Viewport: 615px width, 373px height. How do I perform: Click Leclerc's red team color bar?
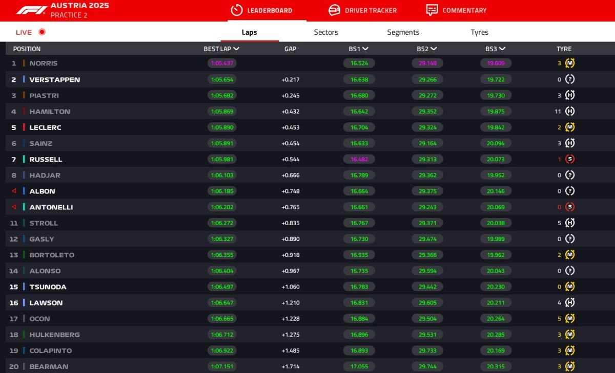click(x=24, y=127)
